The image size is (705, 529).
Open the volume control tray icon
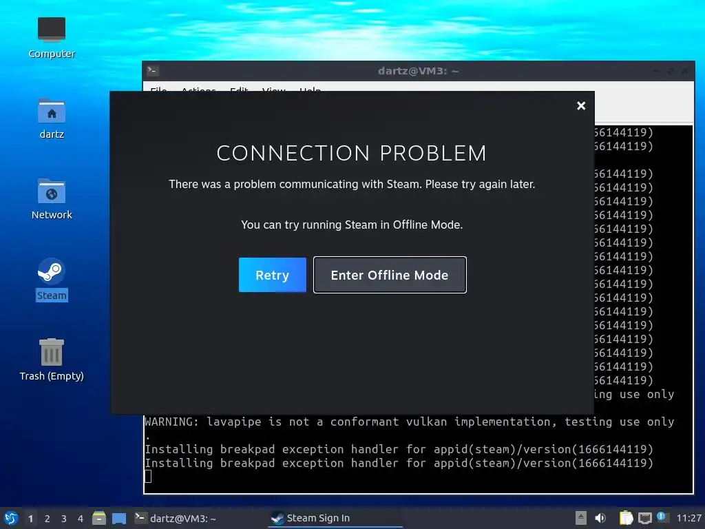point(600,518)
